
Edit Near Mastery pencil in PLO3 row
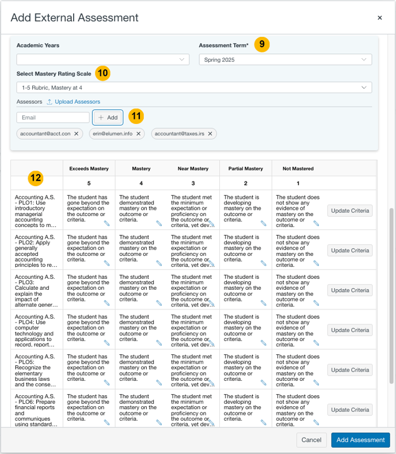(x=212, y=303)
